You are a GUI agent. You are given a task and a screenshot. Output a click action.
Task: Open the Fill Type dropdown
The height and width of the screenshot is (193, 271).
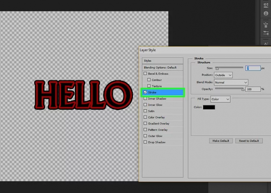tap(220, 99)
